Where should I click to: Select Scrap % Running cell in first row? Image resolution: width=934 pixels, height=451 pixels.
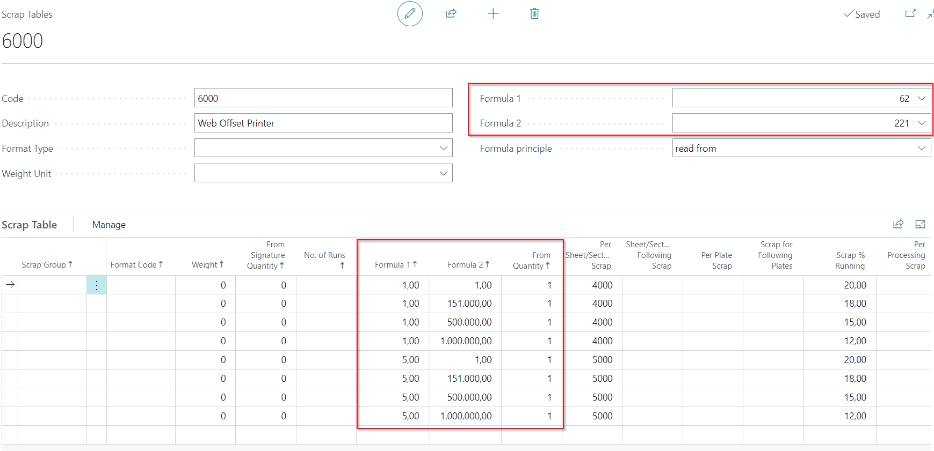[x=840, y=285]
